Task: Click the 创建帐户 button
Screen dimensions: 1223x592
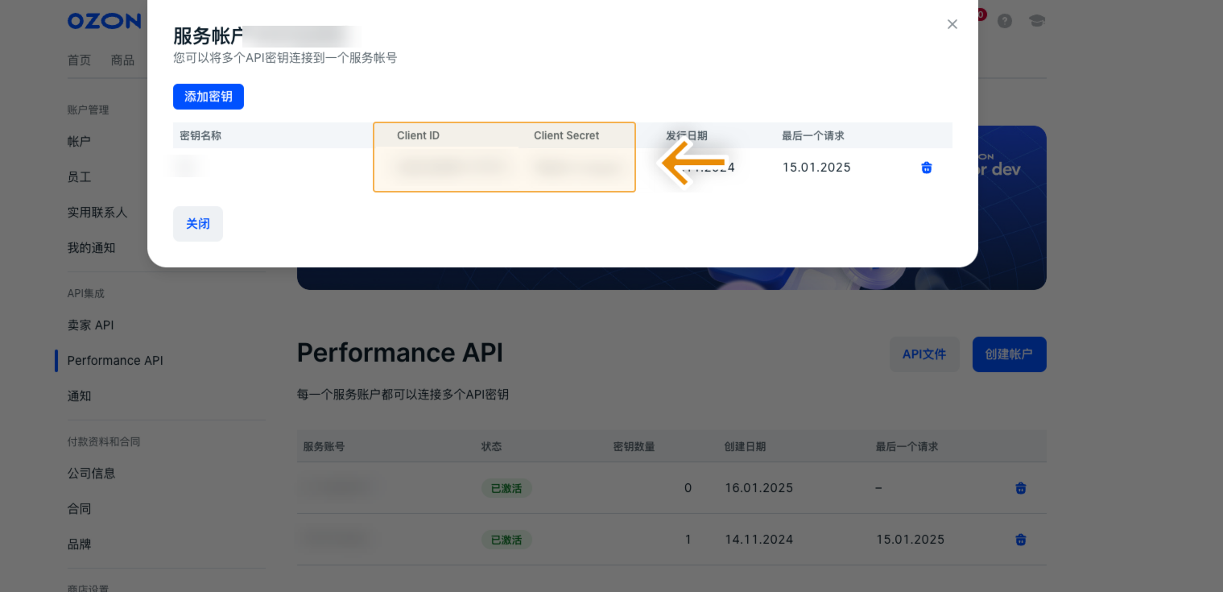Action: tap(1010, 354)
